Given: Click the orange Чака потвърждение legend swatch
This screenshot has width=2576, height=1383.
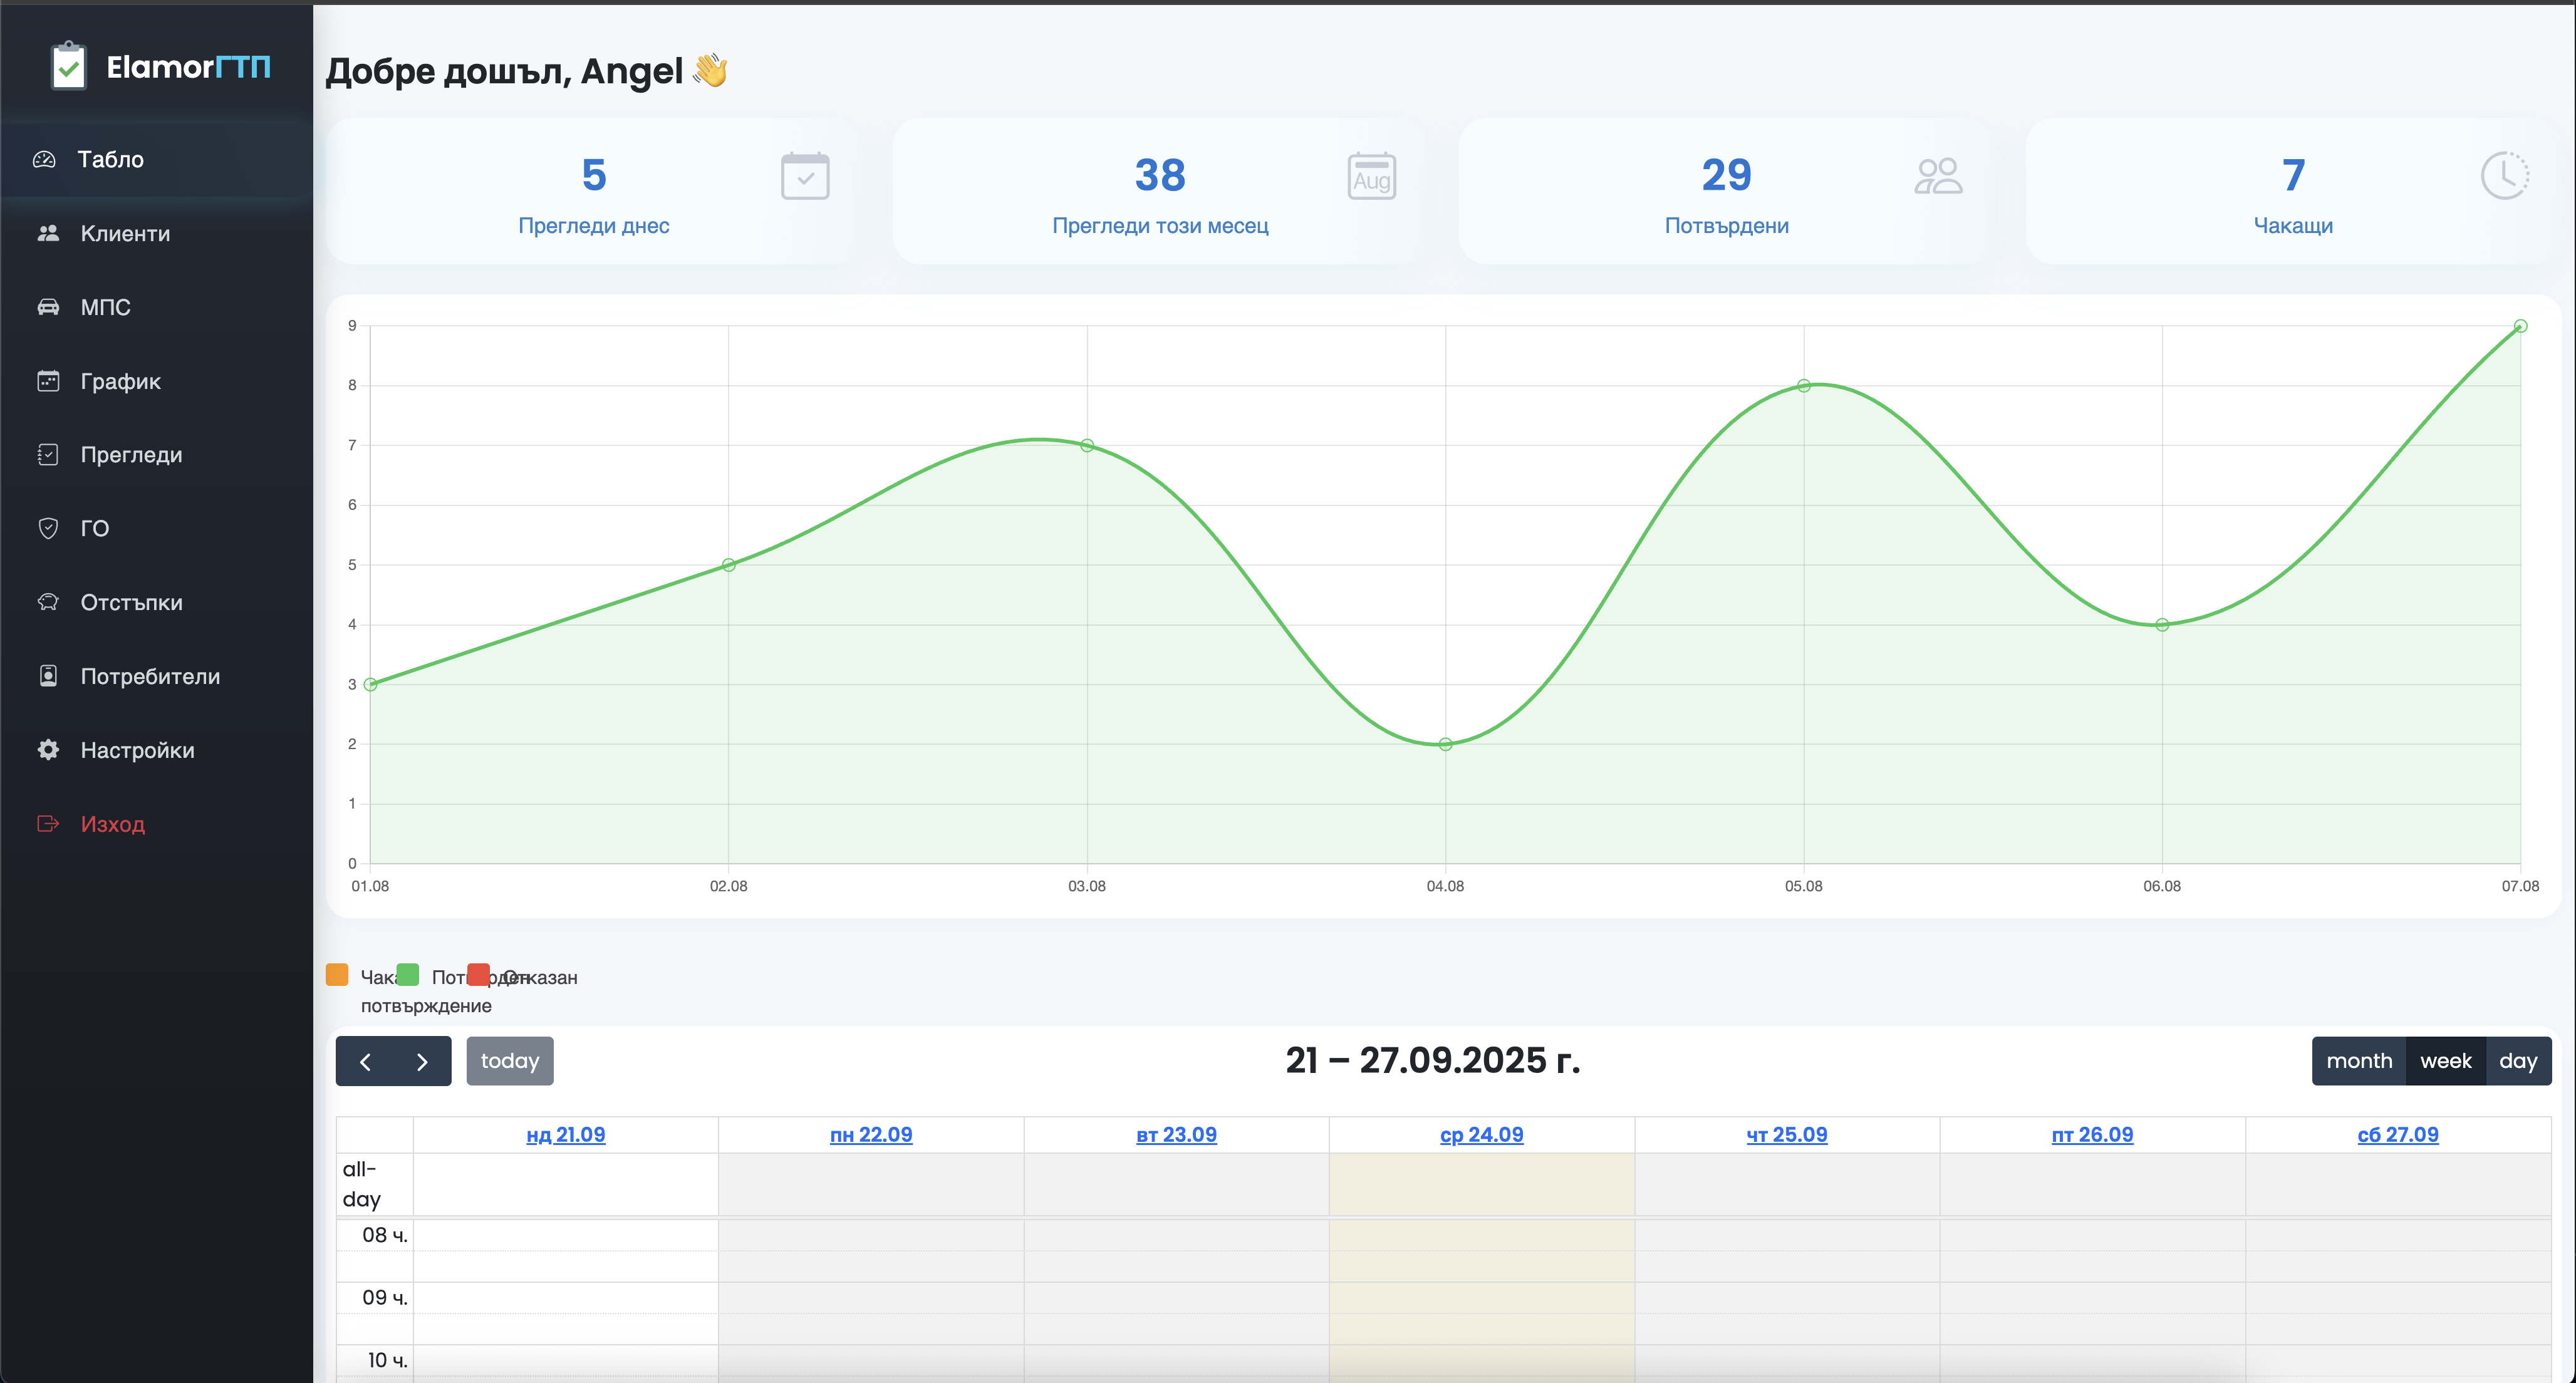Looking at the screenshot, I should click(x=337, y=974).
